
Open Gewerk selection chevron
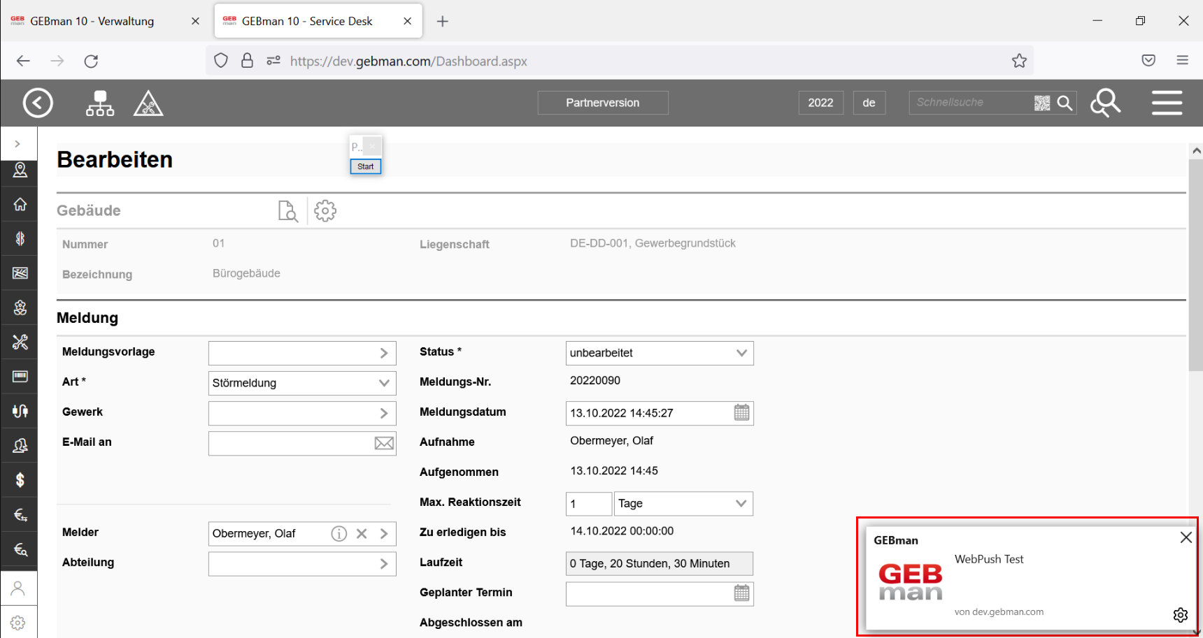point(384,413)
